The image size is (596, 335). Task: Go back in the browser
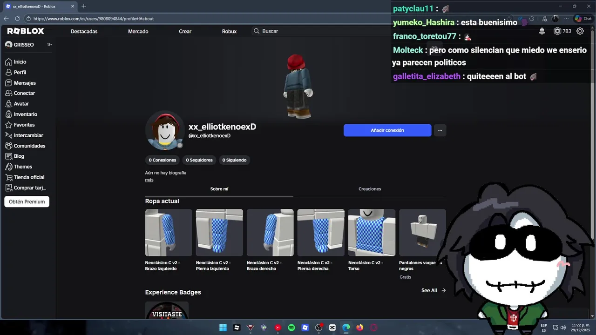6,19
